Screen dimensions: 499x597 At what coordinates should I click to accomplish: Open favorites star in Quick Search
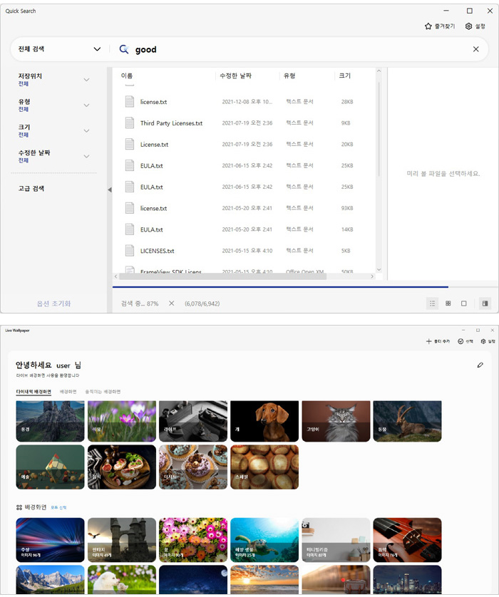428,26
